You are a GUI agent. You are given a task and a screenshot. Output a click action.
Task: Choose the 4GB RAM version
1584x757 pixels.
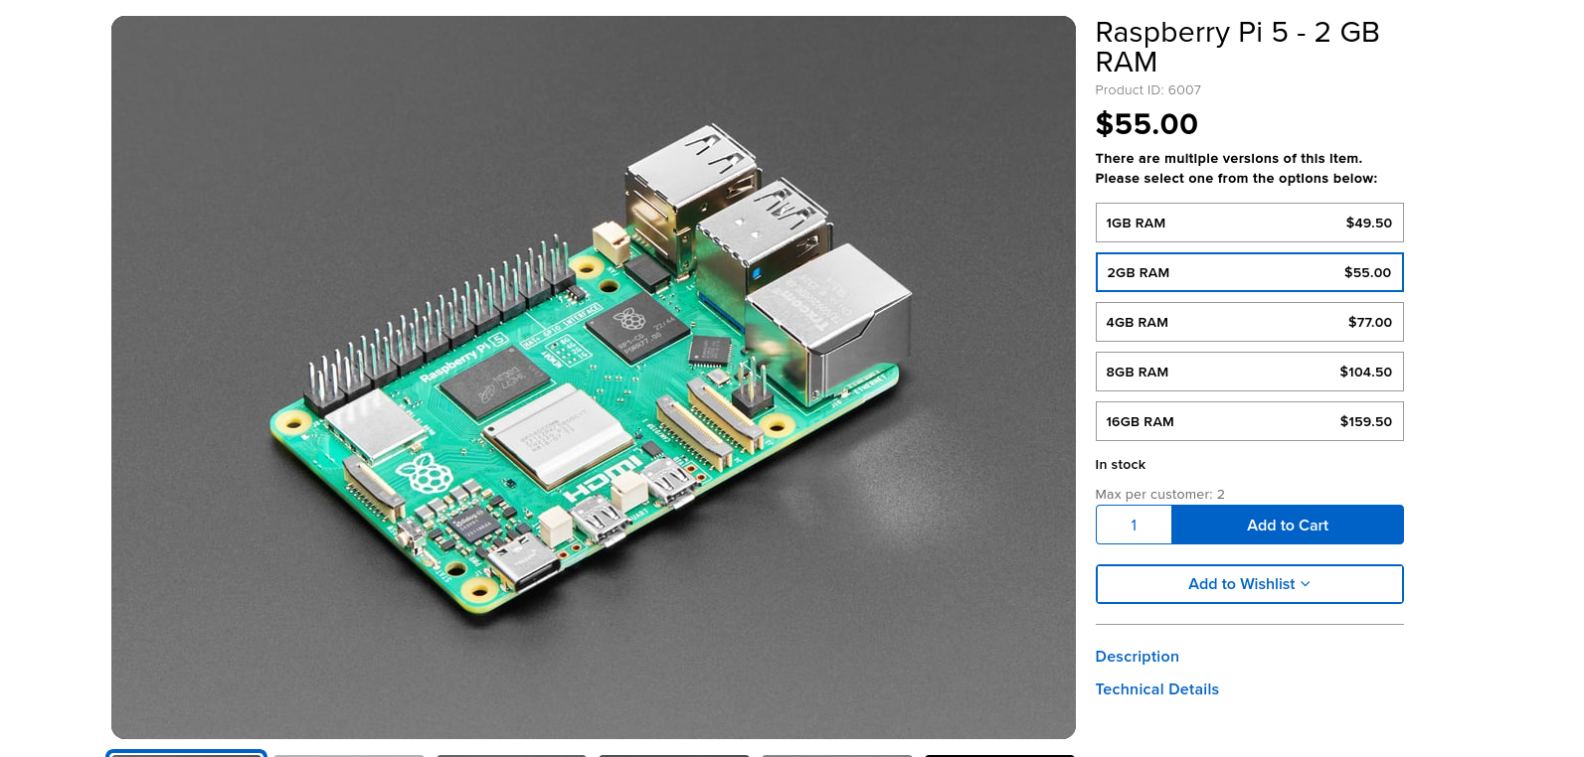(x=1249, y=322)
